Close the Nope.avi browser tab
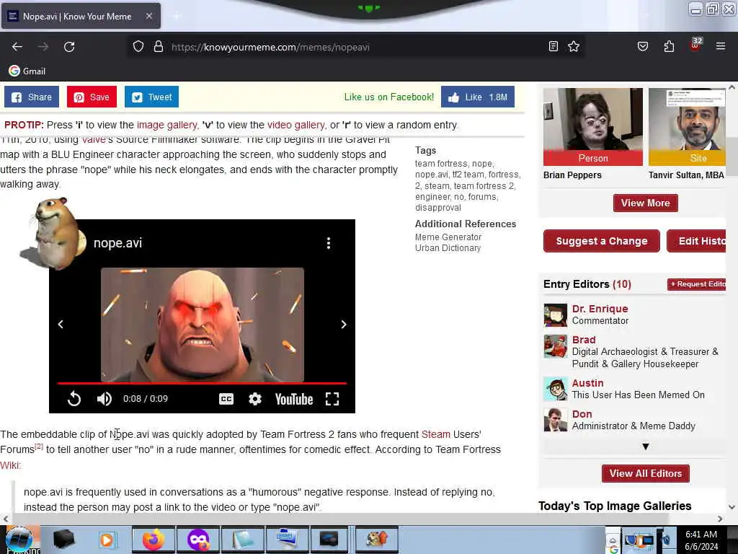The image size is (738, 554). 148,16
